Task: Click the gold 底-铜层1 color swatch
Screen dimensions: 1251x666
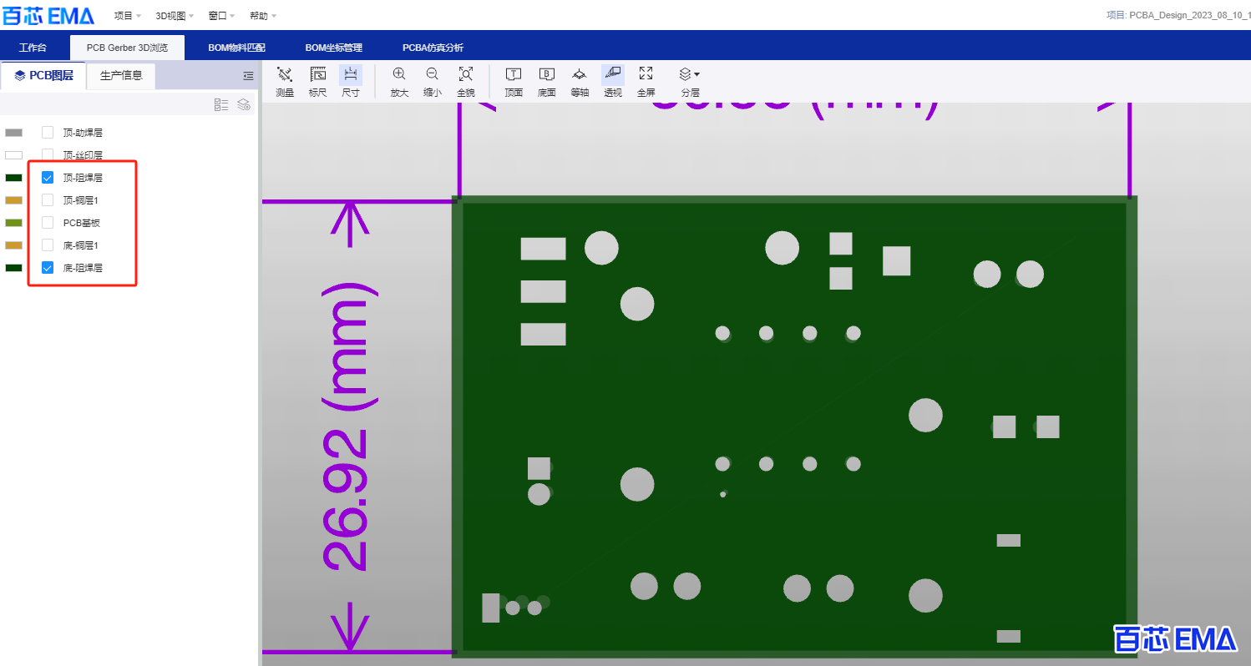Action: click(13, 245)
